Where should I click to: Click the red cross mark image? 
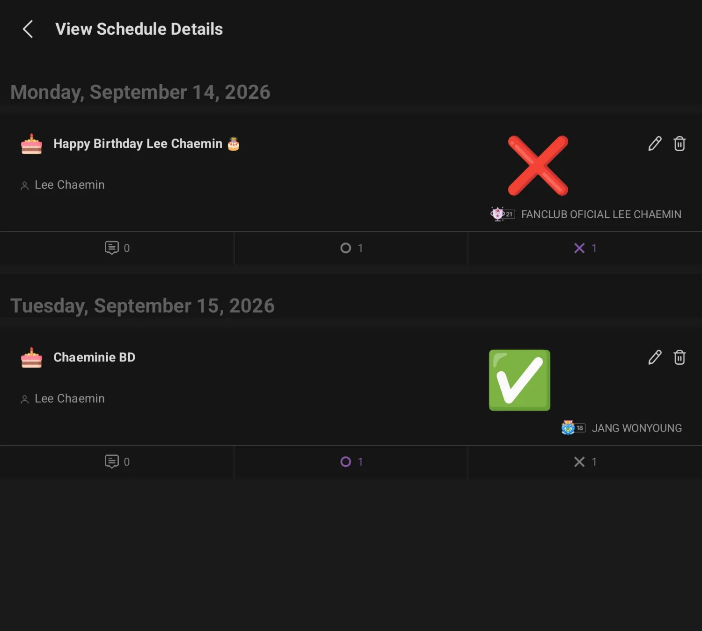point(538,166)
